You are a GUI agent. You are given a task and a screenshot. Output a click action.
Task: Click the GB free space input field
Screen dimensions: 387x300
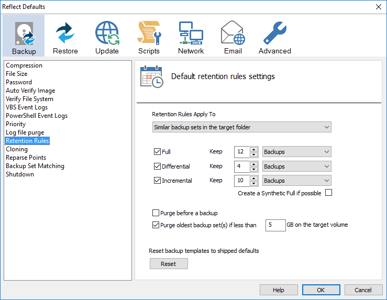coord(275,225)
